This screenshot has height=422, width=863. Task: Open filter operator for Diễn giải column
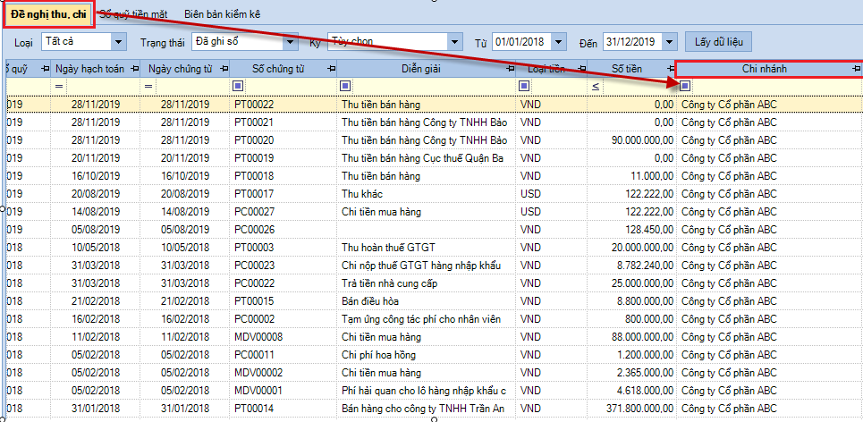point(345,86)
